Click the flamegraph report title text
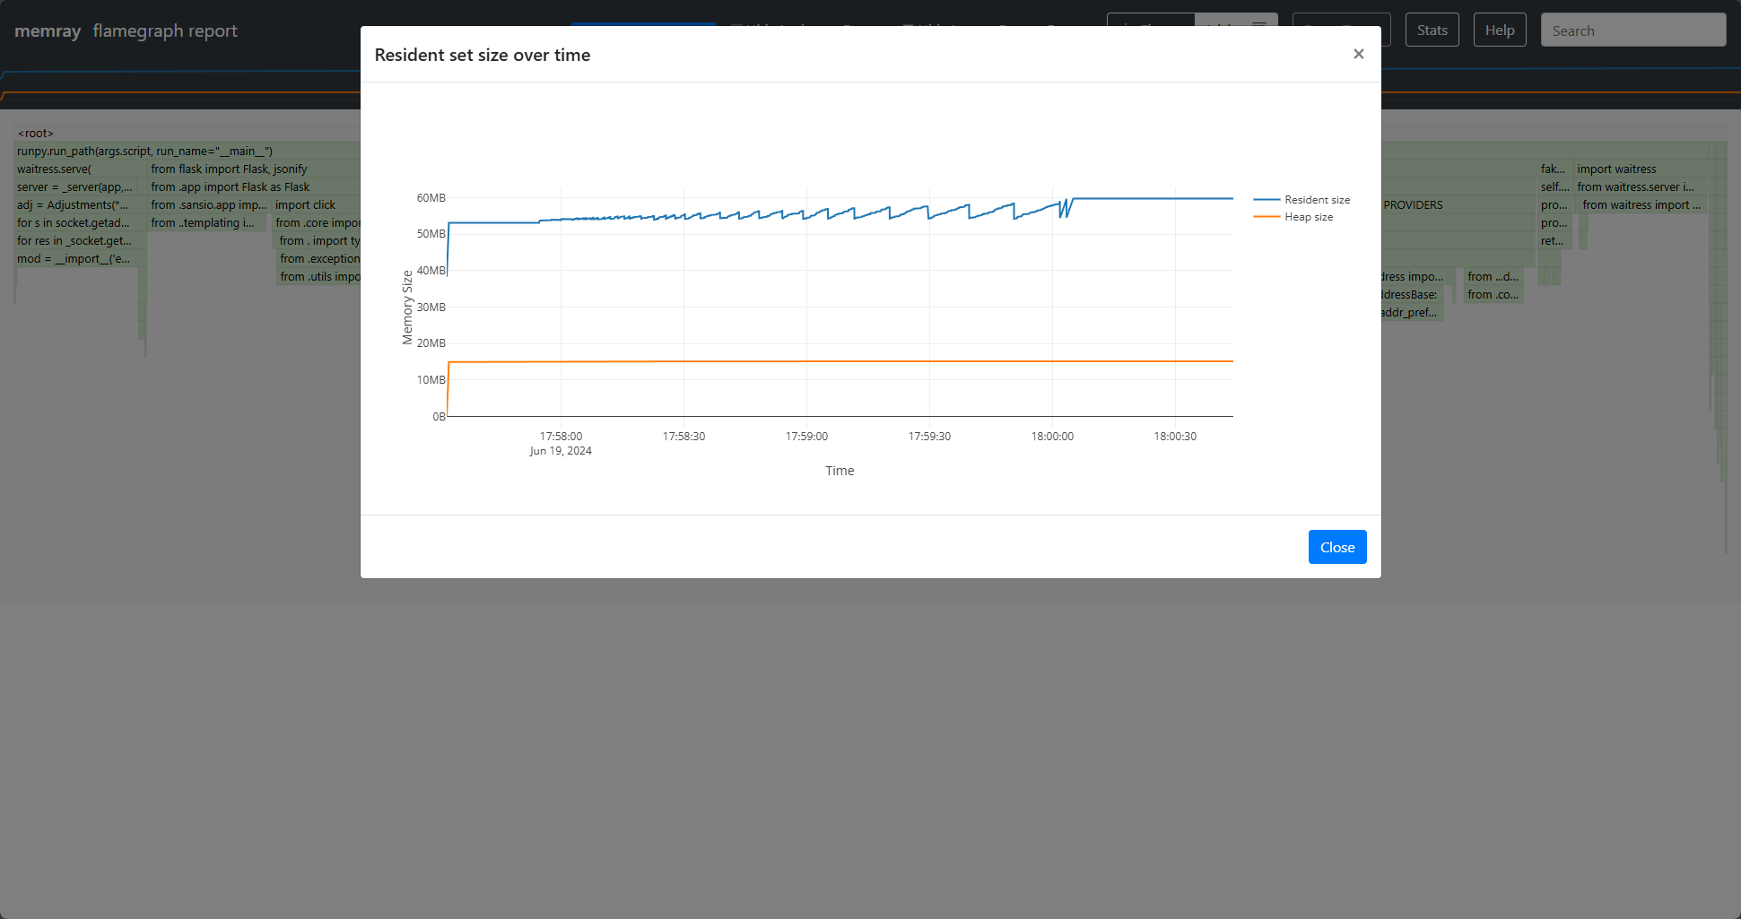Screen dimensions: 1741x919 (x=165, y=30)
